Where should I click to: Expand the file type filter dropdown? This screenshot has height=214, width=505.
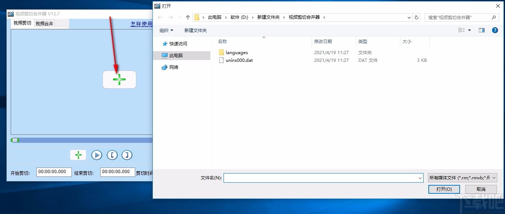click(494, 178)
